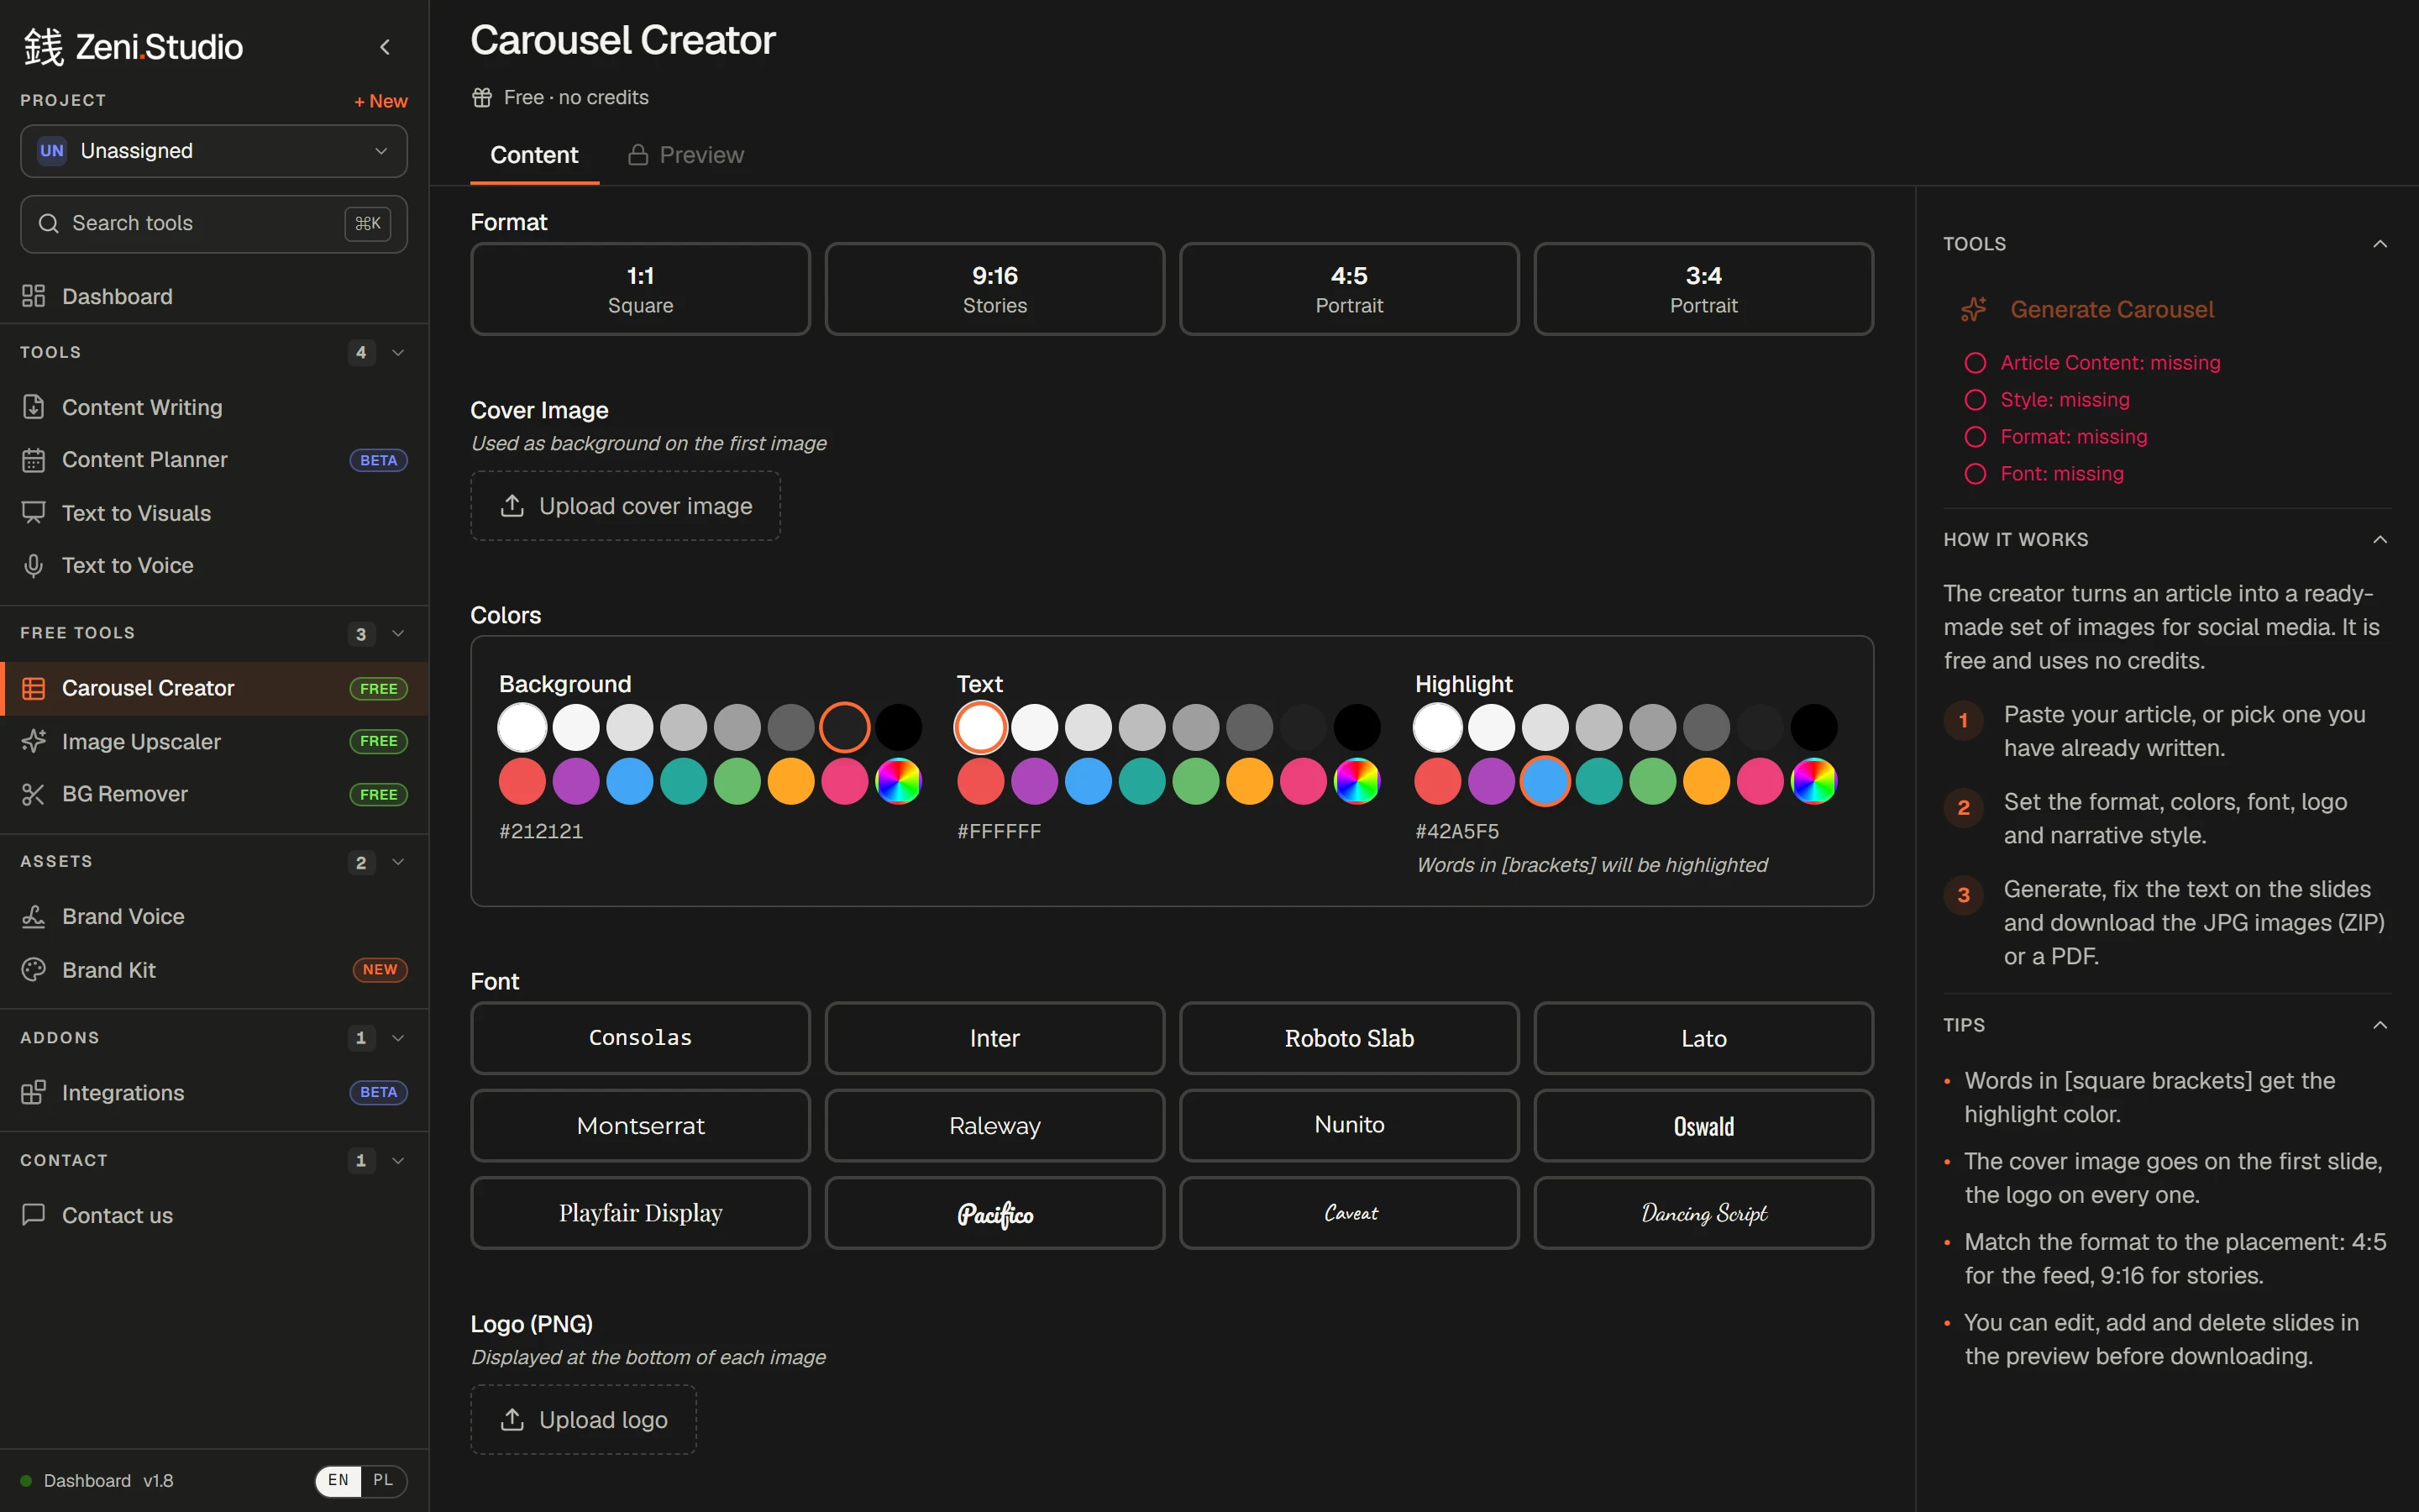Screen dimensions: 2419x1512
Task: Select the 9:16 Stories format
Action: tap(994, 289)
